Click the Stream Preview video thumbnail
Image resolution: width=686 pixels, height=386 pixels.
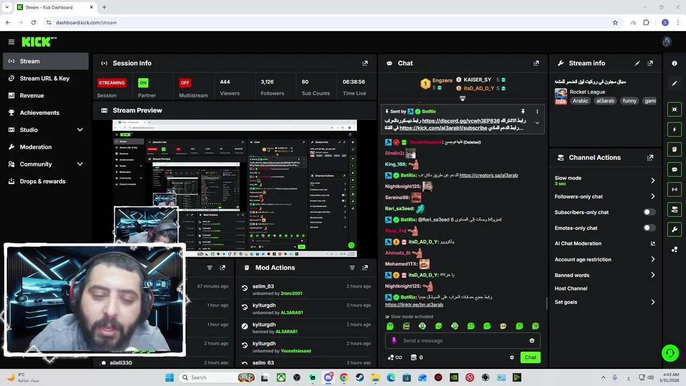pyautogui.click(x=235, y=189)
